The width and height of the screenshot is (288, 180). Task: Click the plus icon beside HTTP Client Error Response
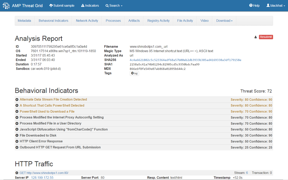tap(17, 141)
